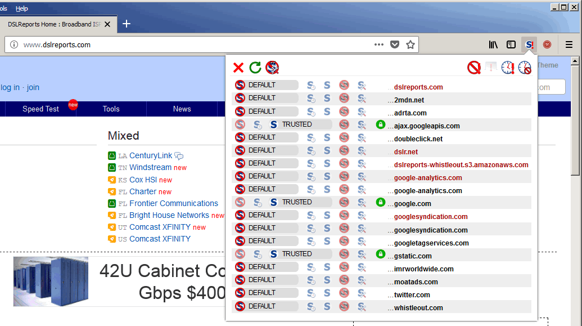
Task: Switch to DSLReports Home tab
Action: pyautogui.click(x=54, y=24)
